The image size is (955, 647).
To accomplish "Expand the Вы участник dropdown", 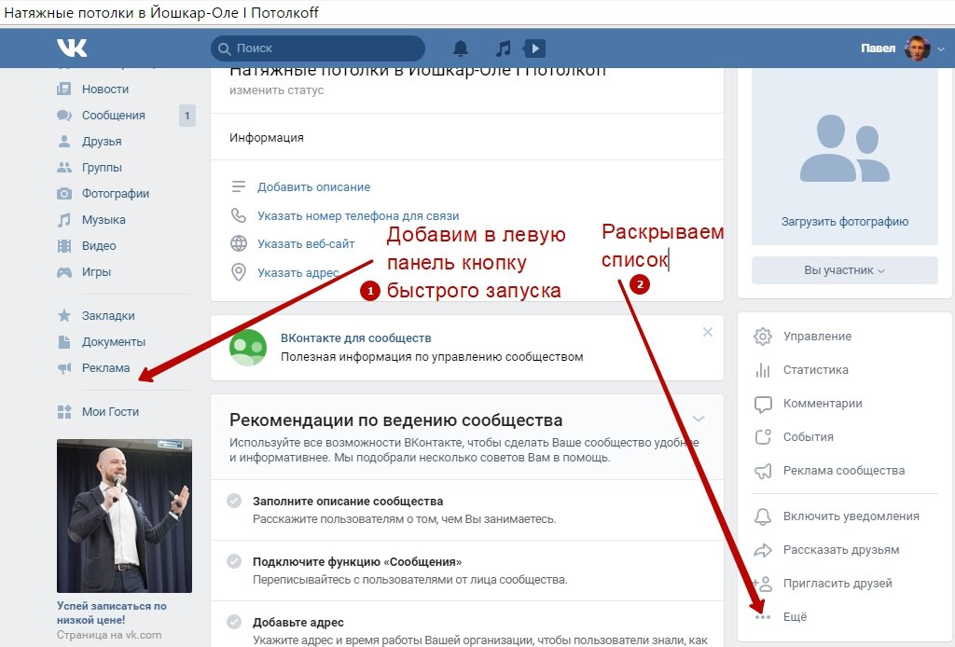I will coord(844,270).
